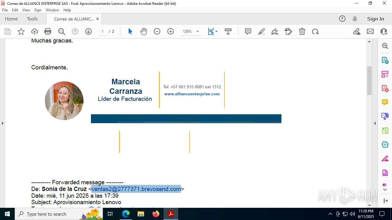Open notifications bell
The height and width of the screenshot is (220, 392).
(355, 19)
